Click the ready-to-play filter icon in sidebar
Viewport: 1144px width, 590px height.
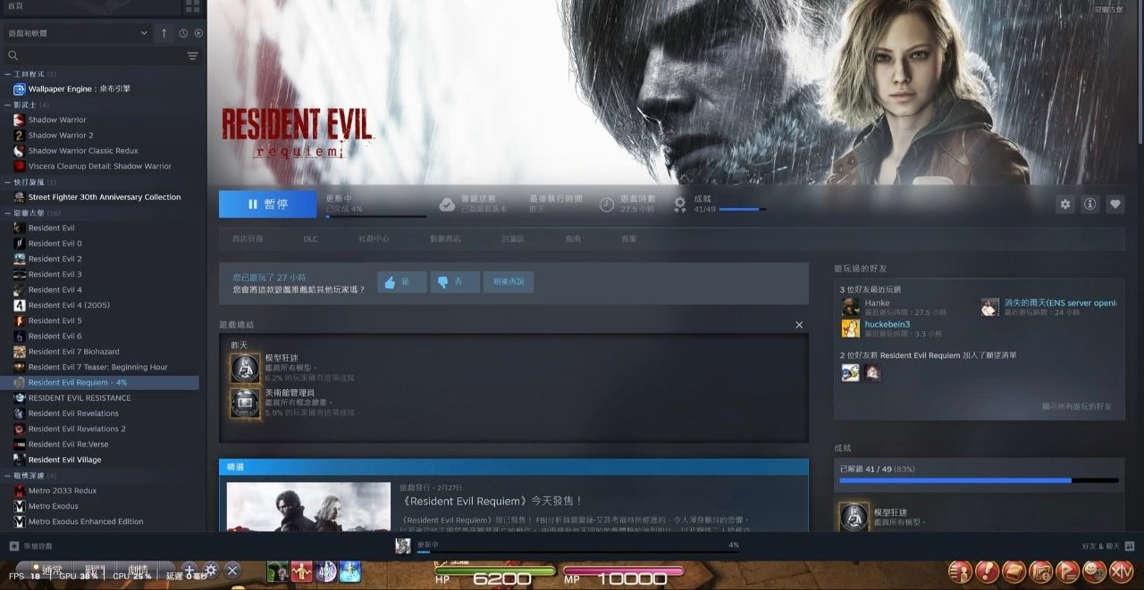198,33
